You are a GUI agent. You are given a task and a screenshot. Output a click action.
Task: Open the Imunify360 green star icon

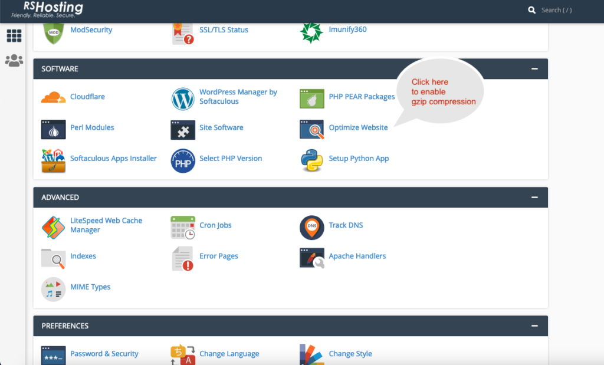point(311,32)
